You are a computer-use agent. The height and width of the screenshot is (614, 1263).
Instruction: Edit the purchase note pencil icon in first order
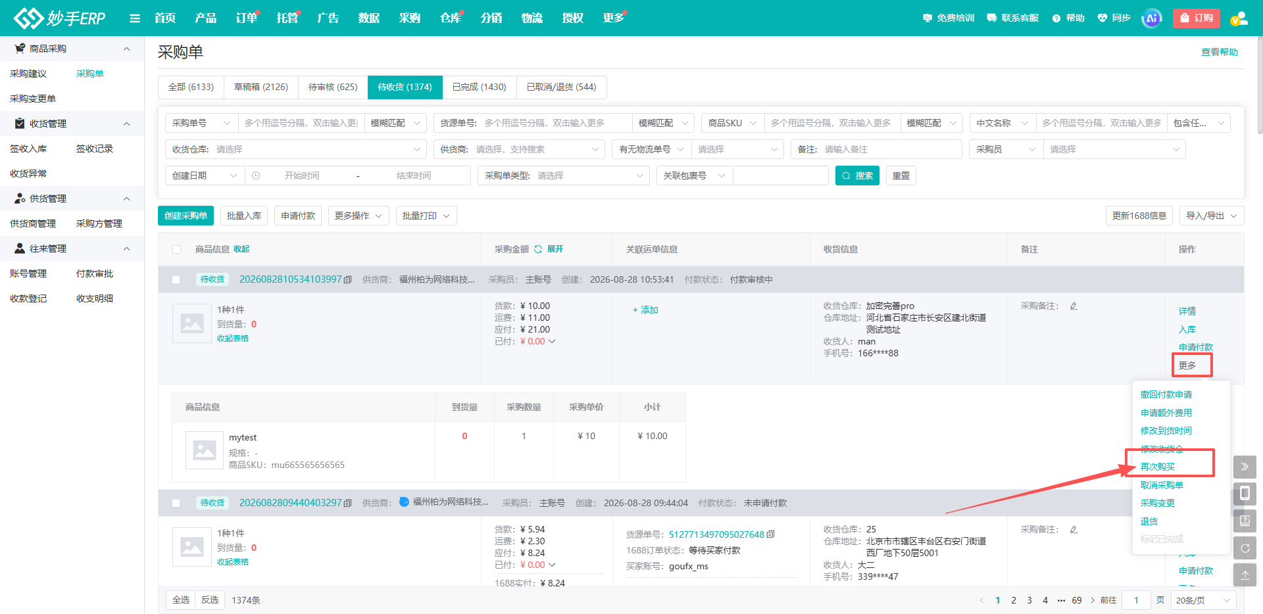pos(1074,306)
